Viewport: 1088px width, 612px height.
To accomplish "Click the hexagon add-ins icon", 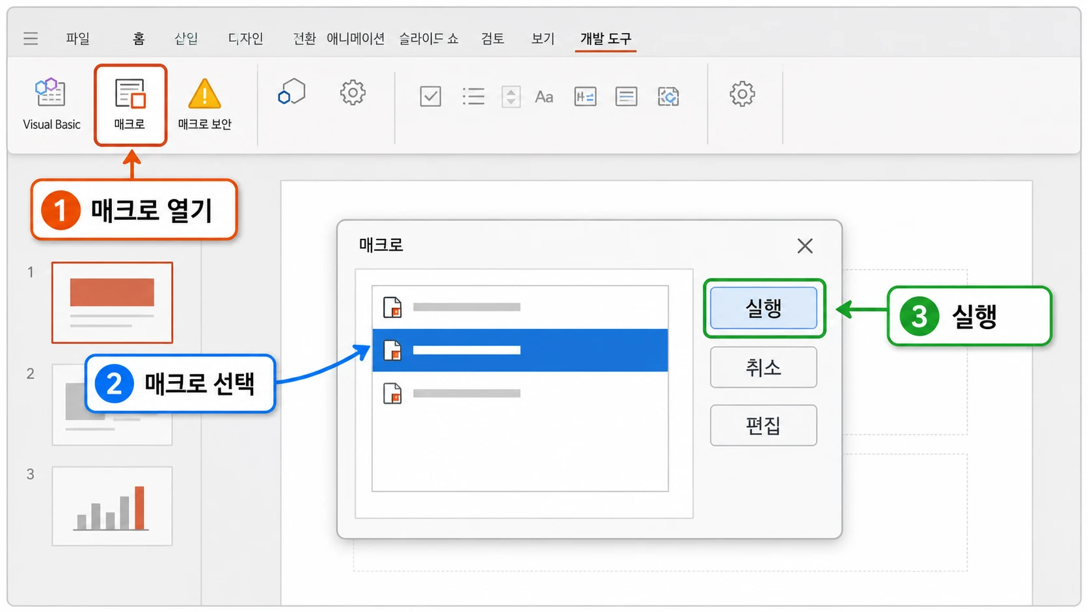I will pyautogui.click(x=292, y=92).
